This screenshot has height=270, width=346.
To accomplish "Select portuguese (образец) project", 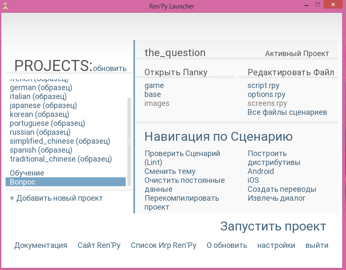I will tap(47, 123).
